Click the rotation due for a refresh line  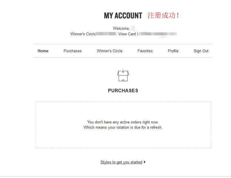click(123, 128)
